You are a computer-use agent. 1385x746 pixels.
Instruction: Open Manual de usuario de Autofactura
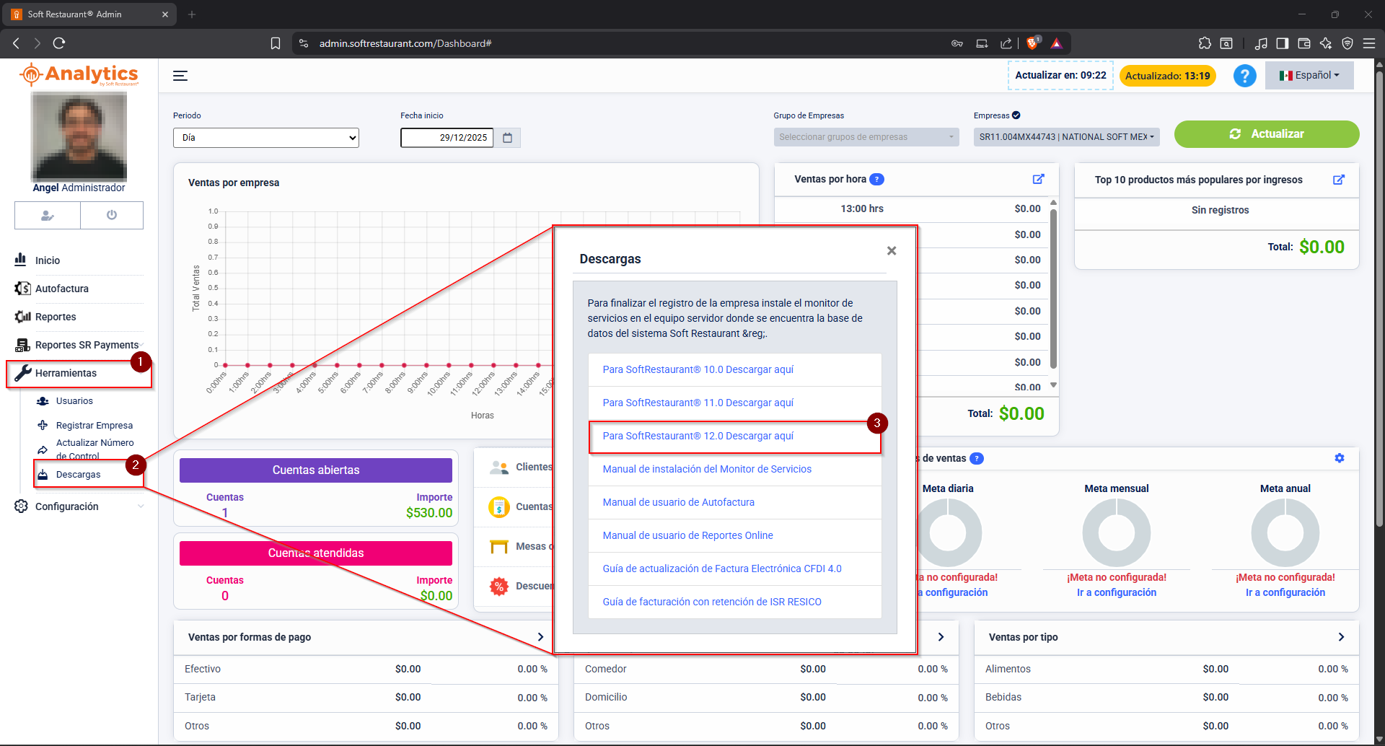tap(678, 502)
